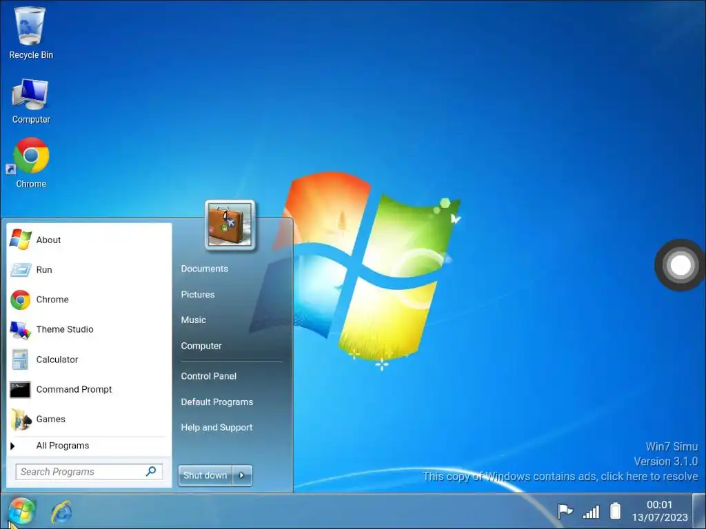Screen dimensions: 706x529
Task: Open Documents from the Start menu
Action: tap(204, 269)
